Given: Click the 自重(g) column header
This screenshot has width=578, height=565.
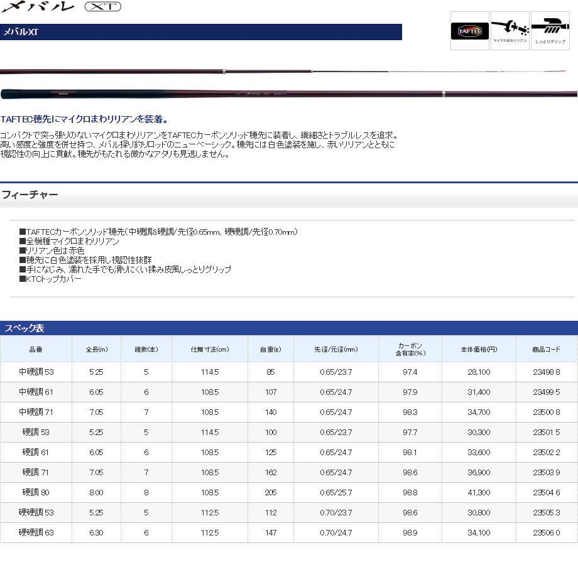Looking at the screenshot, I should point(271,349).
